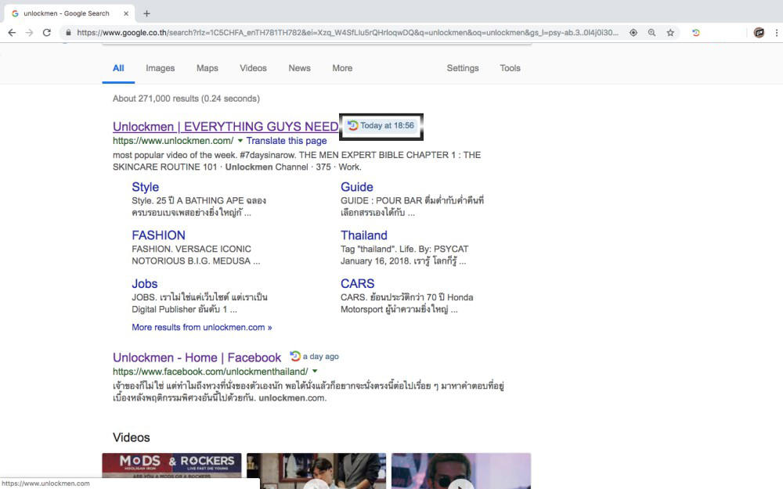Screen dimensions: 783x489
Task: Click the location target icon in address bar
Action: (x=633, y=33)
